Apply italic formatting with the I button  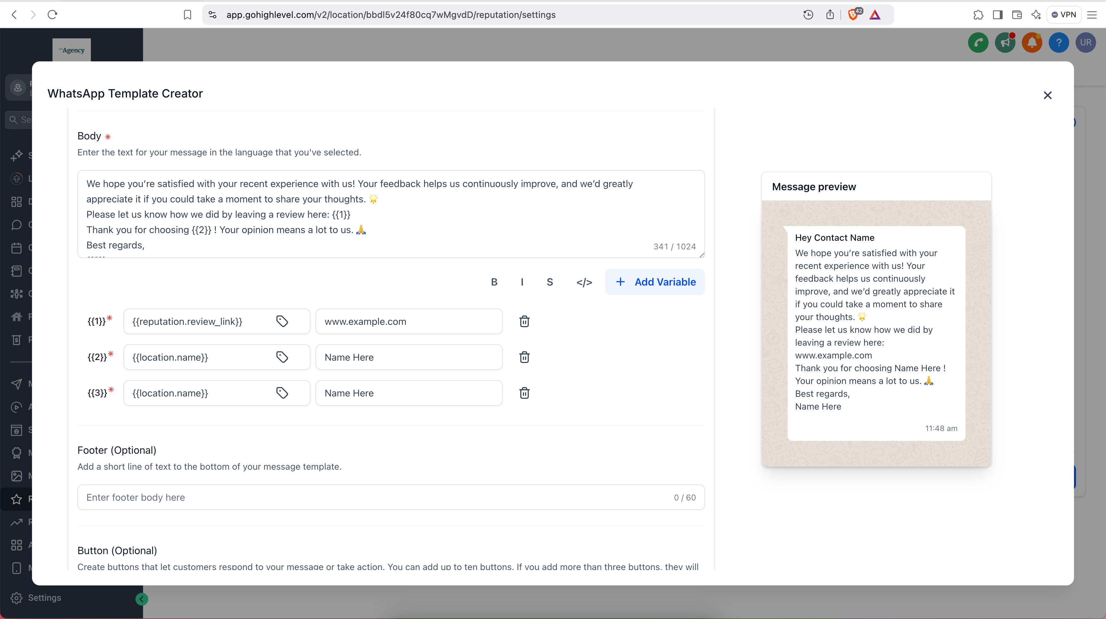click(x=522, y=282)
